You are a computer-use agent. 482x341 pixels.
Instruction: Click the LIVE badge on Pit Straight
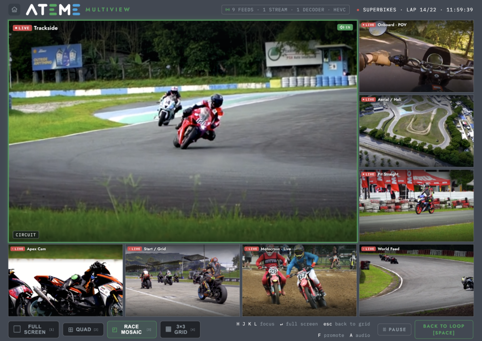(x=368, y=174)
